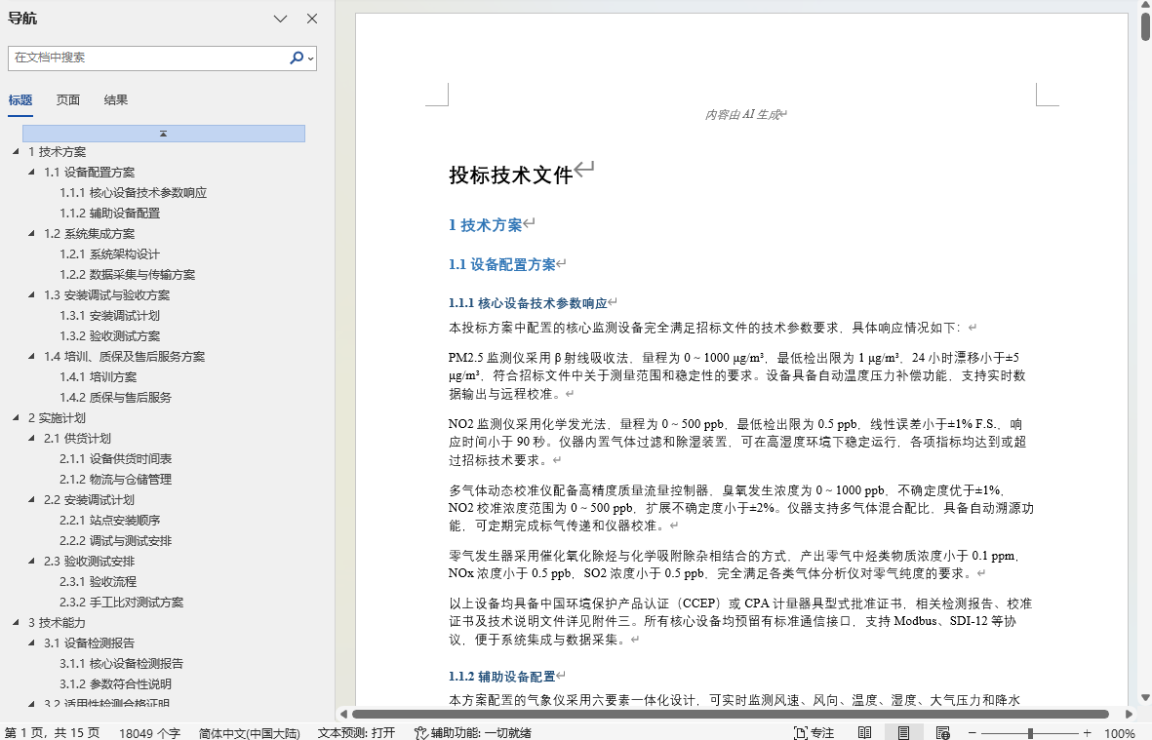Go to 2.1.2 物流与仓储管理 heading
1152x740 pixels.
click(x=115, y=480)
